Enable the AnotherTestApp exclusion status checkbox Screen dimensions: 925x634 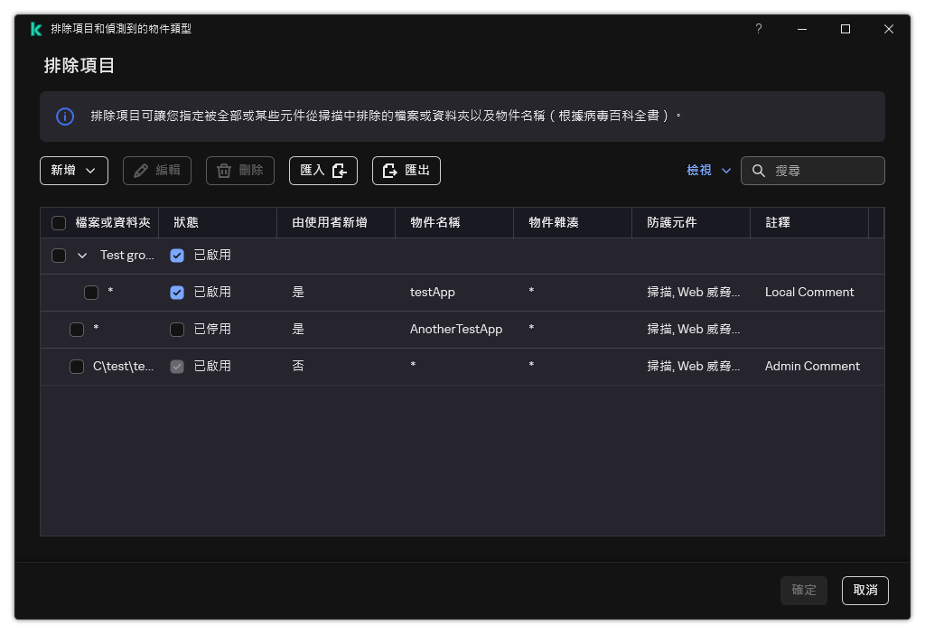point(176,329)
